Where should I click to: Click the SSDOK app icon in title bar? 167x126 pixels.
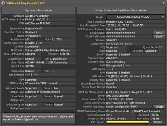(3, 3)
